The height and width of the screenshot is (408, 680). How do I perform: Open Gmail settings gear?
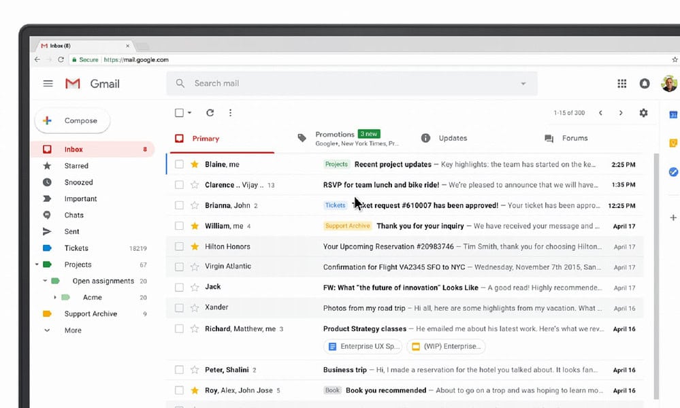[x=643, y=113]
